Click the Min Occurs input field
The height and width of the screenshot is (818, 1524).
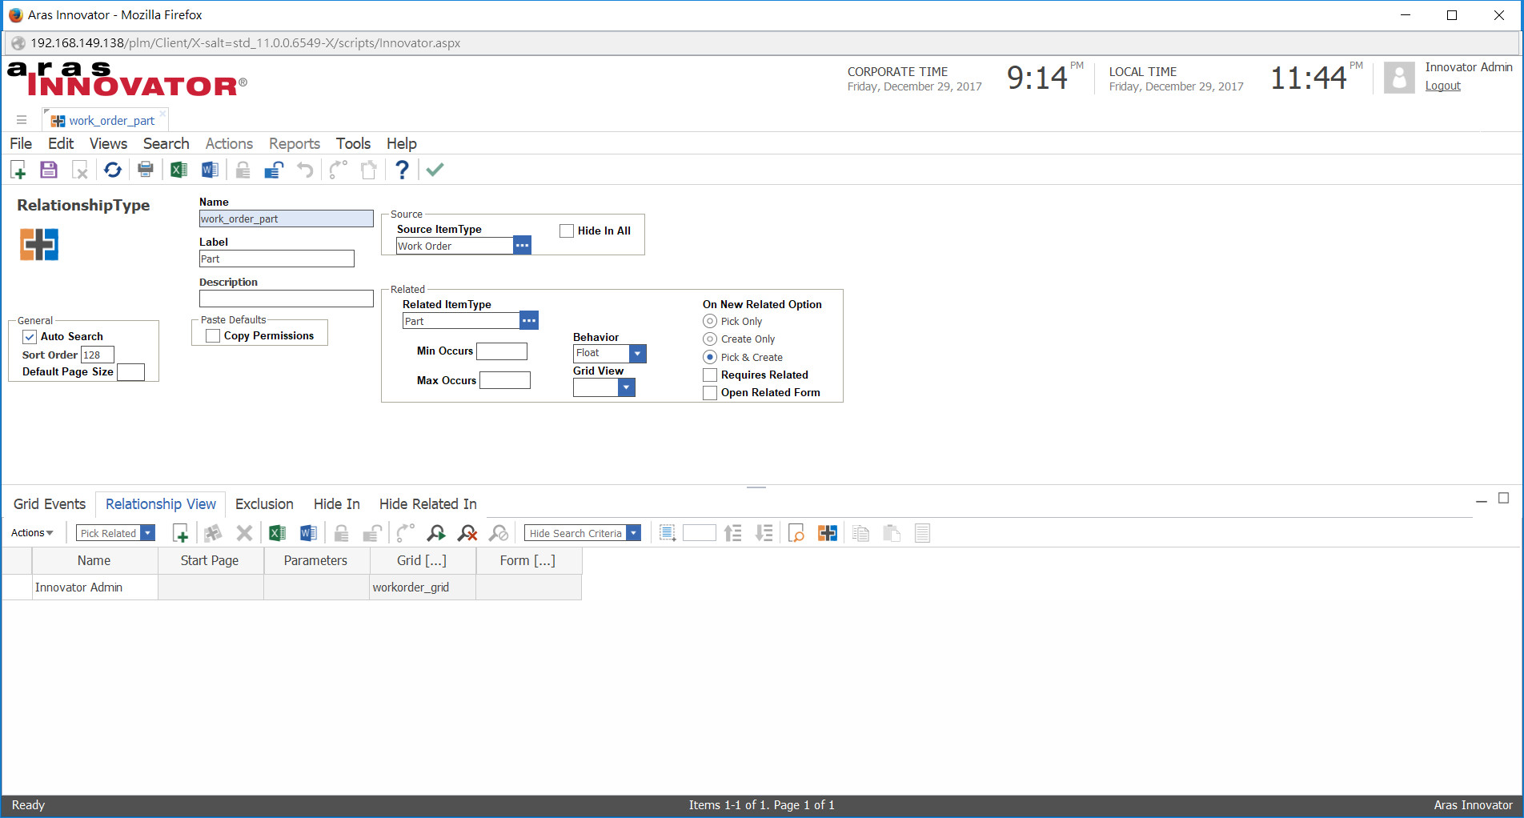[x=502, y=351]
